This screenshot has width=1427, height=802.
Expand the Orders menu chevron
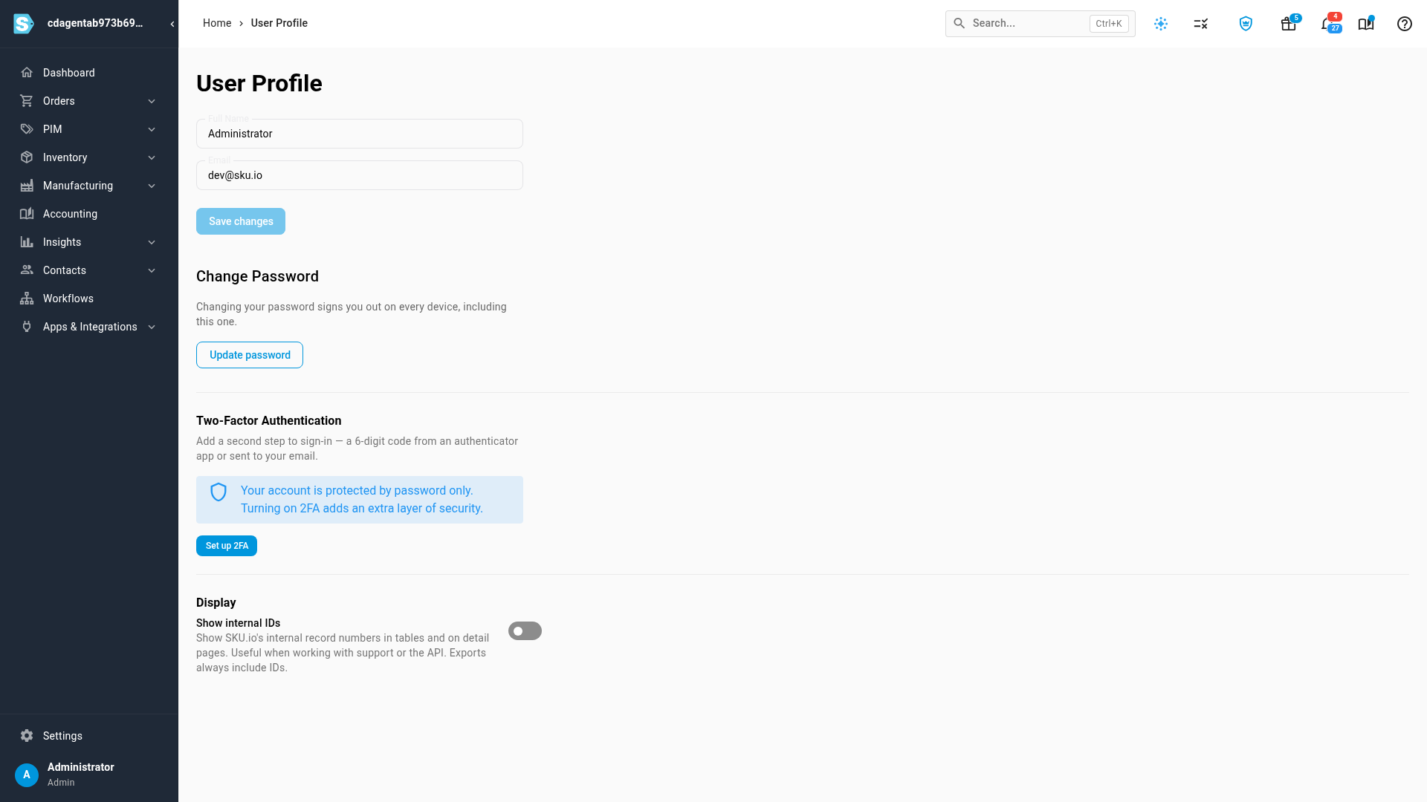click(x=152, y=101)
